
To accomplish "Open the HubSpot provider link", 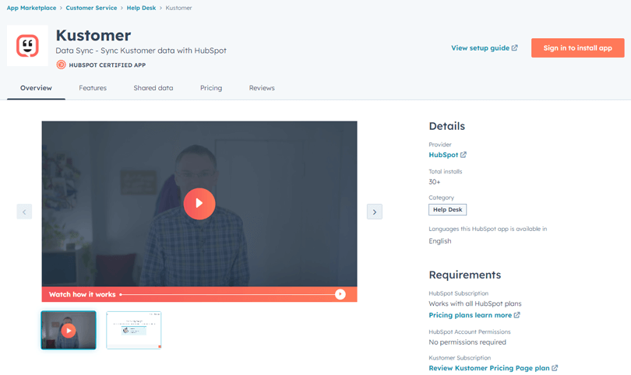I will point(443,155).
